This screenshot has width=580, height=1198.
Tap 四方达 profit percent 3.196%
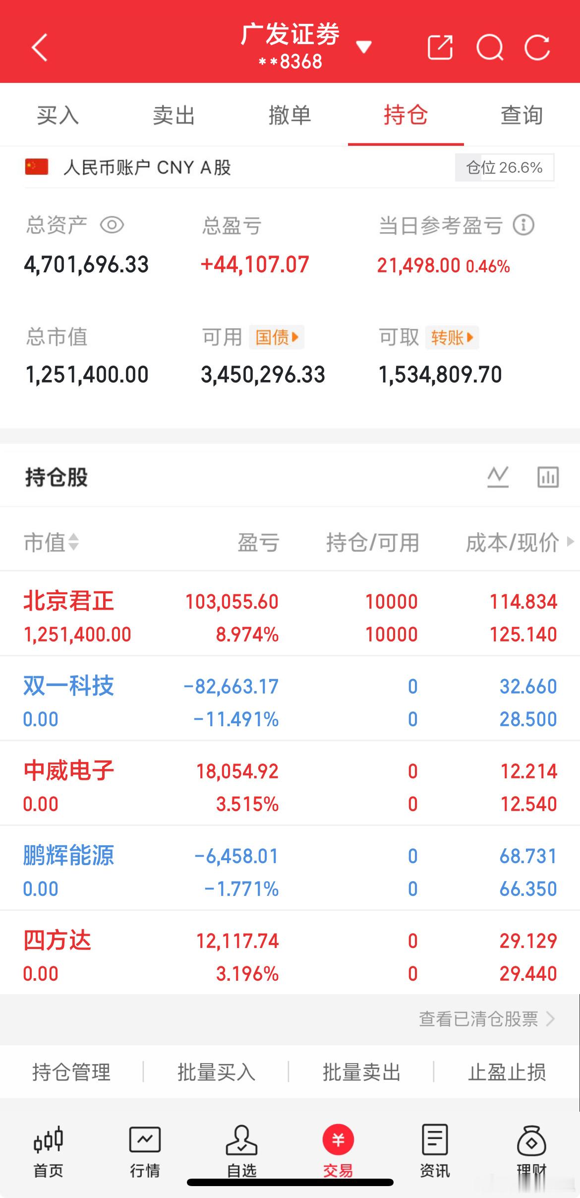click(x=247, y=974)
